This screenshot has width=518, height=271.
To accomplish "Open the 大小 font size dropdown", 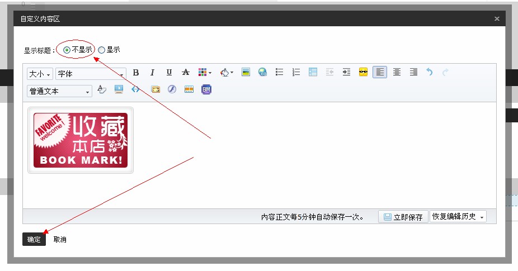I will (x=40, y=74).
